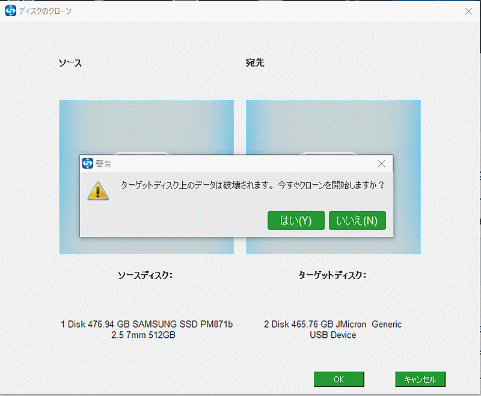Click the ターゲットディスク: label
Image resolution: width=481 pixels, height=396 pixels.
tap(332, 275)
